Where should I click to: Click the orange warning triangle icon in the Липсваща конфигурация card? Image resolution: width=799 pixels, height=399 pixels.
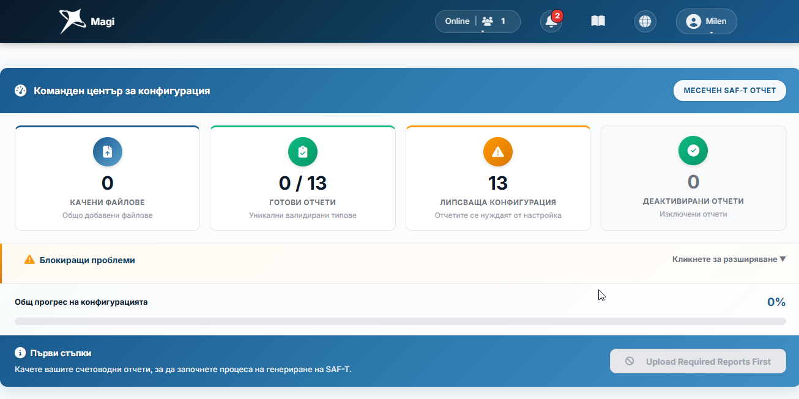pos(498,152)
